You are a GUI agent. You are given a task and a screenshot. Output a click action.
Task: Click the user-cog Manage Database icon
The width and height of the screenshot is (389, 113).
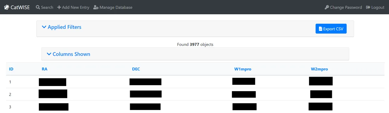96,7
